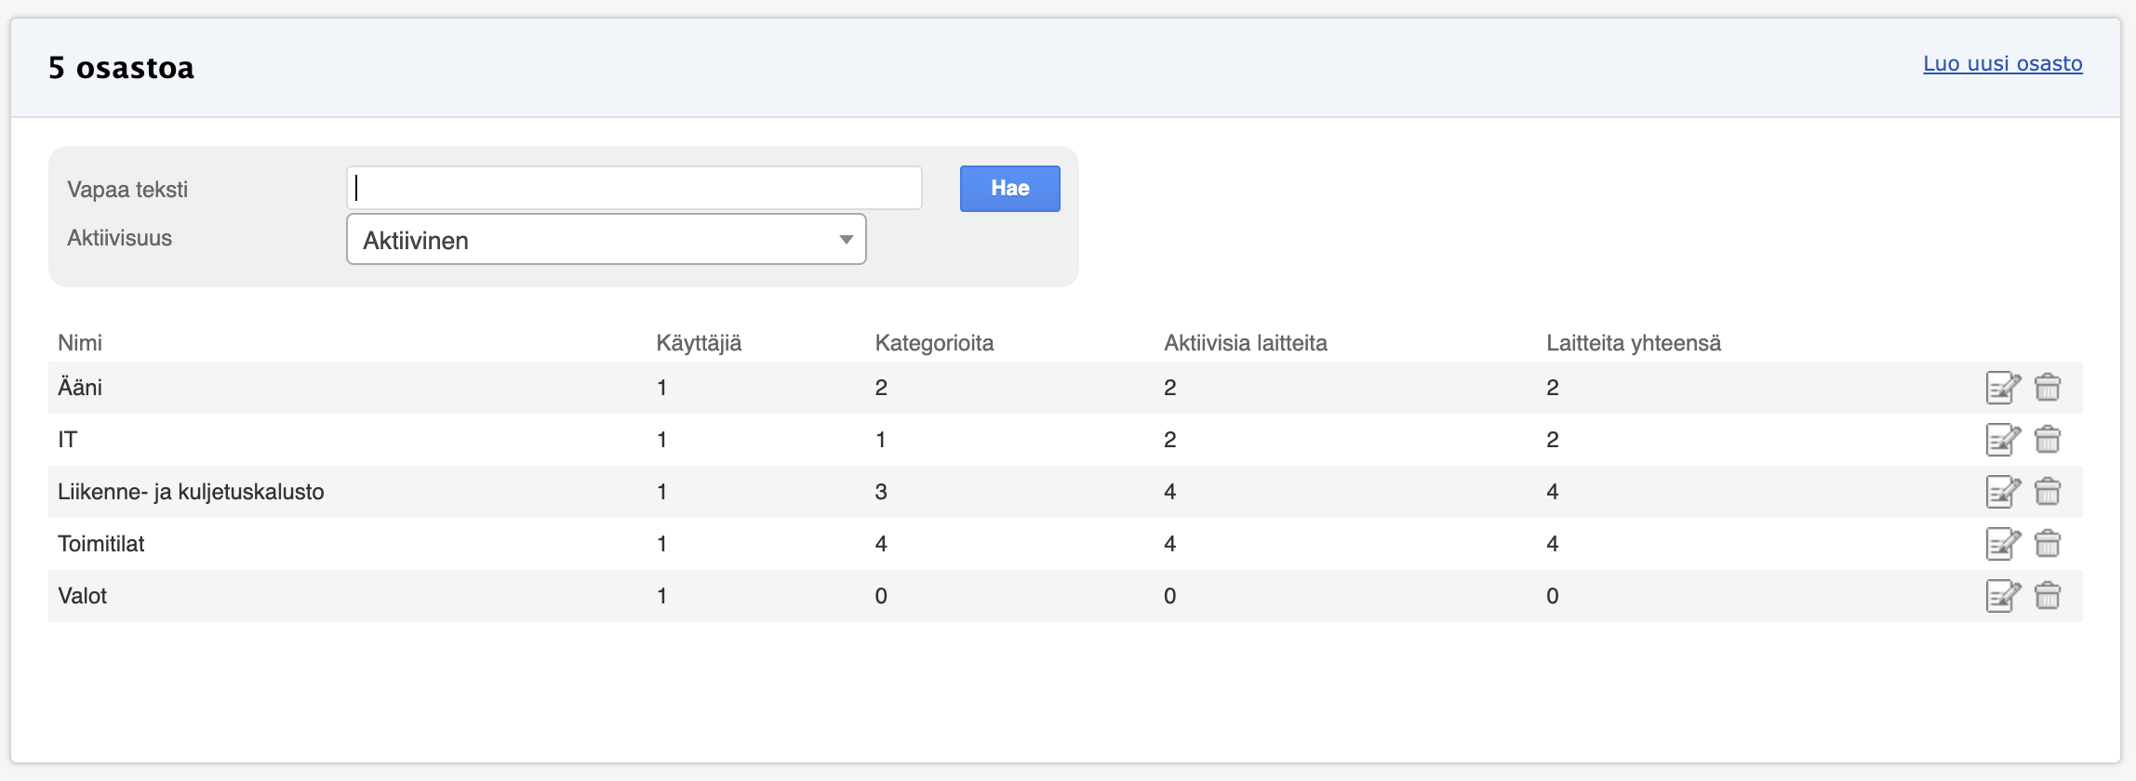Delete the IT department
The width and height of the screenshot is (2136, 781).
(2048, 440)
